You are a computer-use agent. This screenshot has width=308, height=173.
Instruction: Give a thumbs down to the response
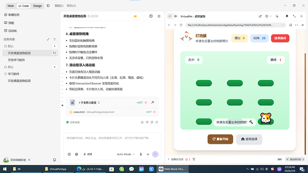click(x=147, y=122)
